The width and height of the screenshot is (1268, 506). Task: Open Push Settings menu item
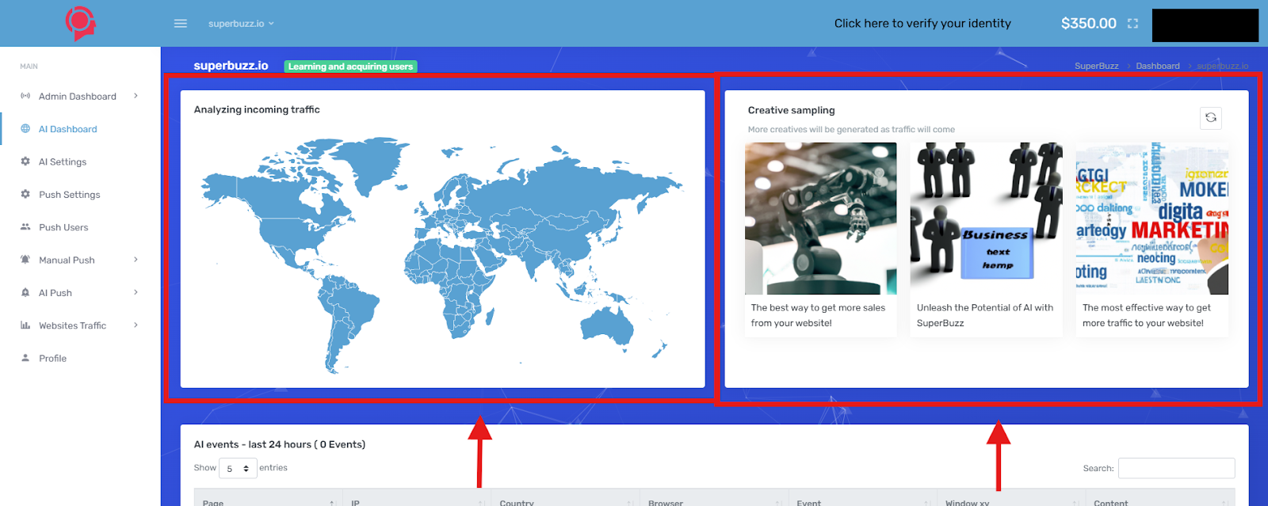(70, 195)
